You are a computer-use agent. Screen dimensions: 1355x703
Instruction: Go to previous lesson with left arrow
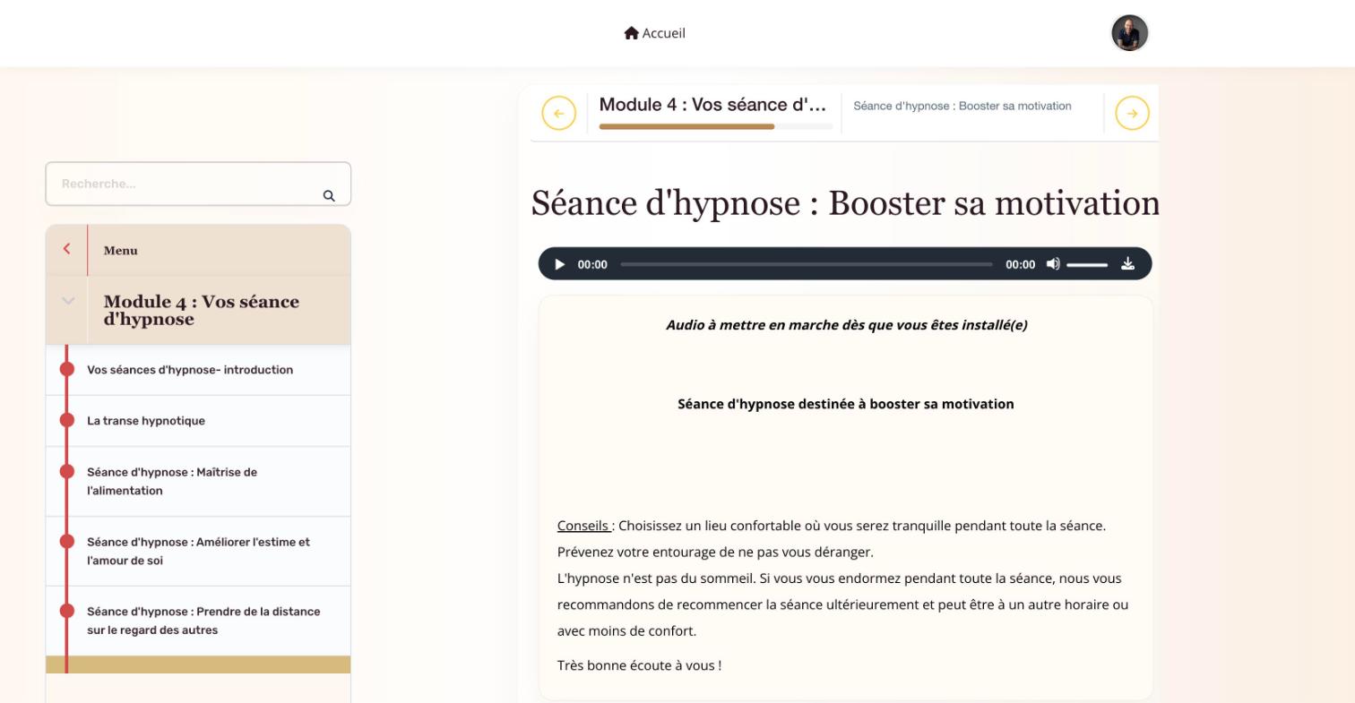pos(558,114)
